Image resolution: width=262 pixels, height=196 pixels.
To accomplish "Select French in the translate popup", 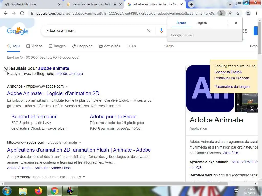I will (x=181, y=23).
